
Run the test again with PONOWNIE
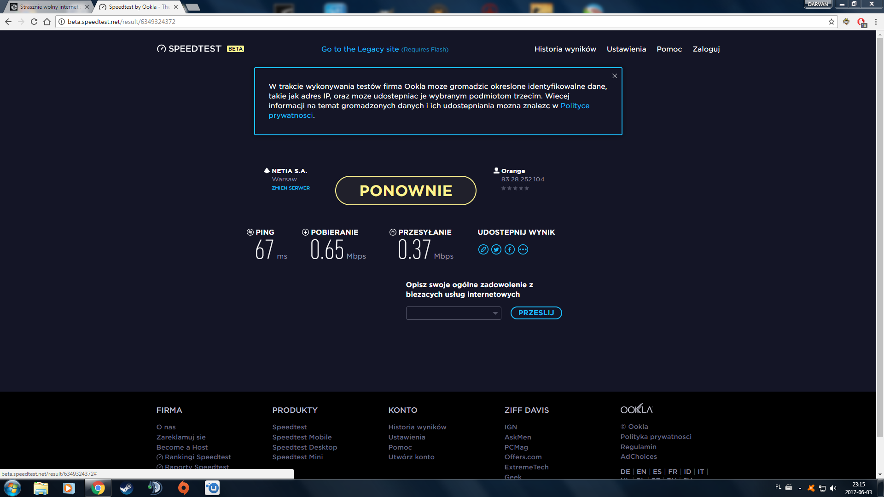pos(406,191)
